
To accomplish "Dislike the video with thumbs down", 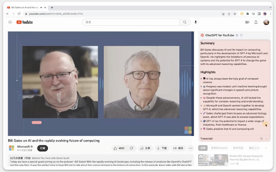I will 132,148.
